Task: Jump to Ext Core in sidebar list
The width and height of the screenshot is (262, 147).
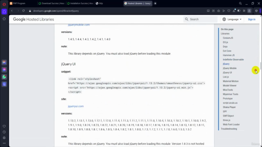Action: click(x=227, y=51)
